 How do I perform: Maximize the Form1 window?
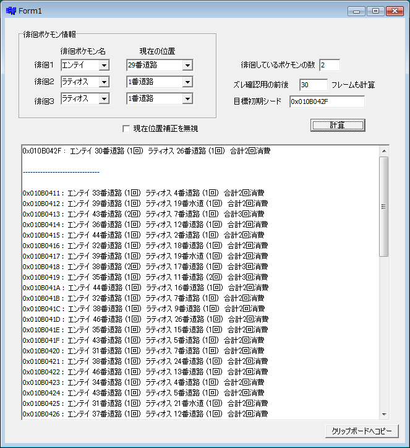pyautogui.click(x=375, y=11)
